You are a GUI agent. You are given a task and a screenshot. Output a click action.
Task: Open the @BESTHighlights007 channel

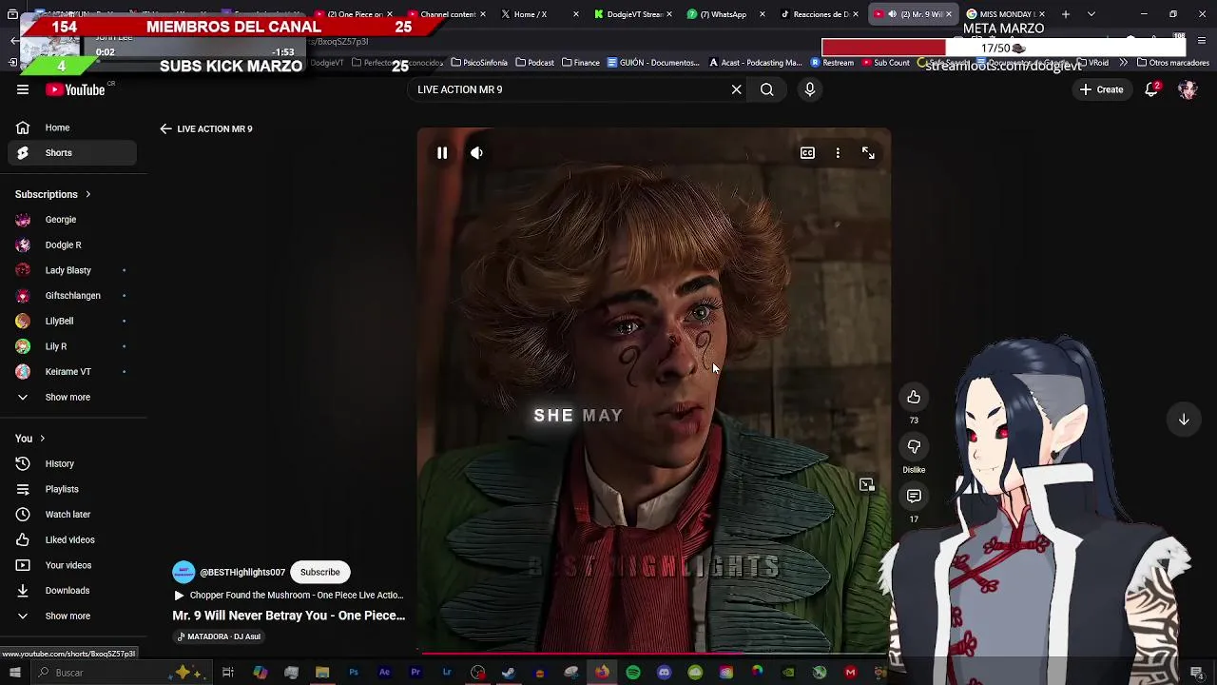pyautogui.click(x=242, y=572)
